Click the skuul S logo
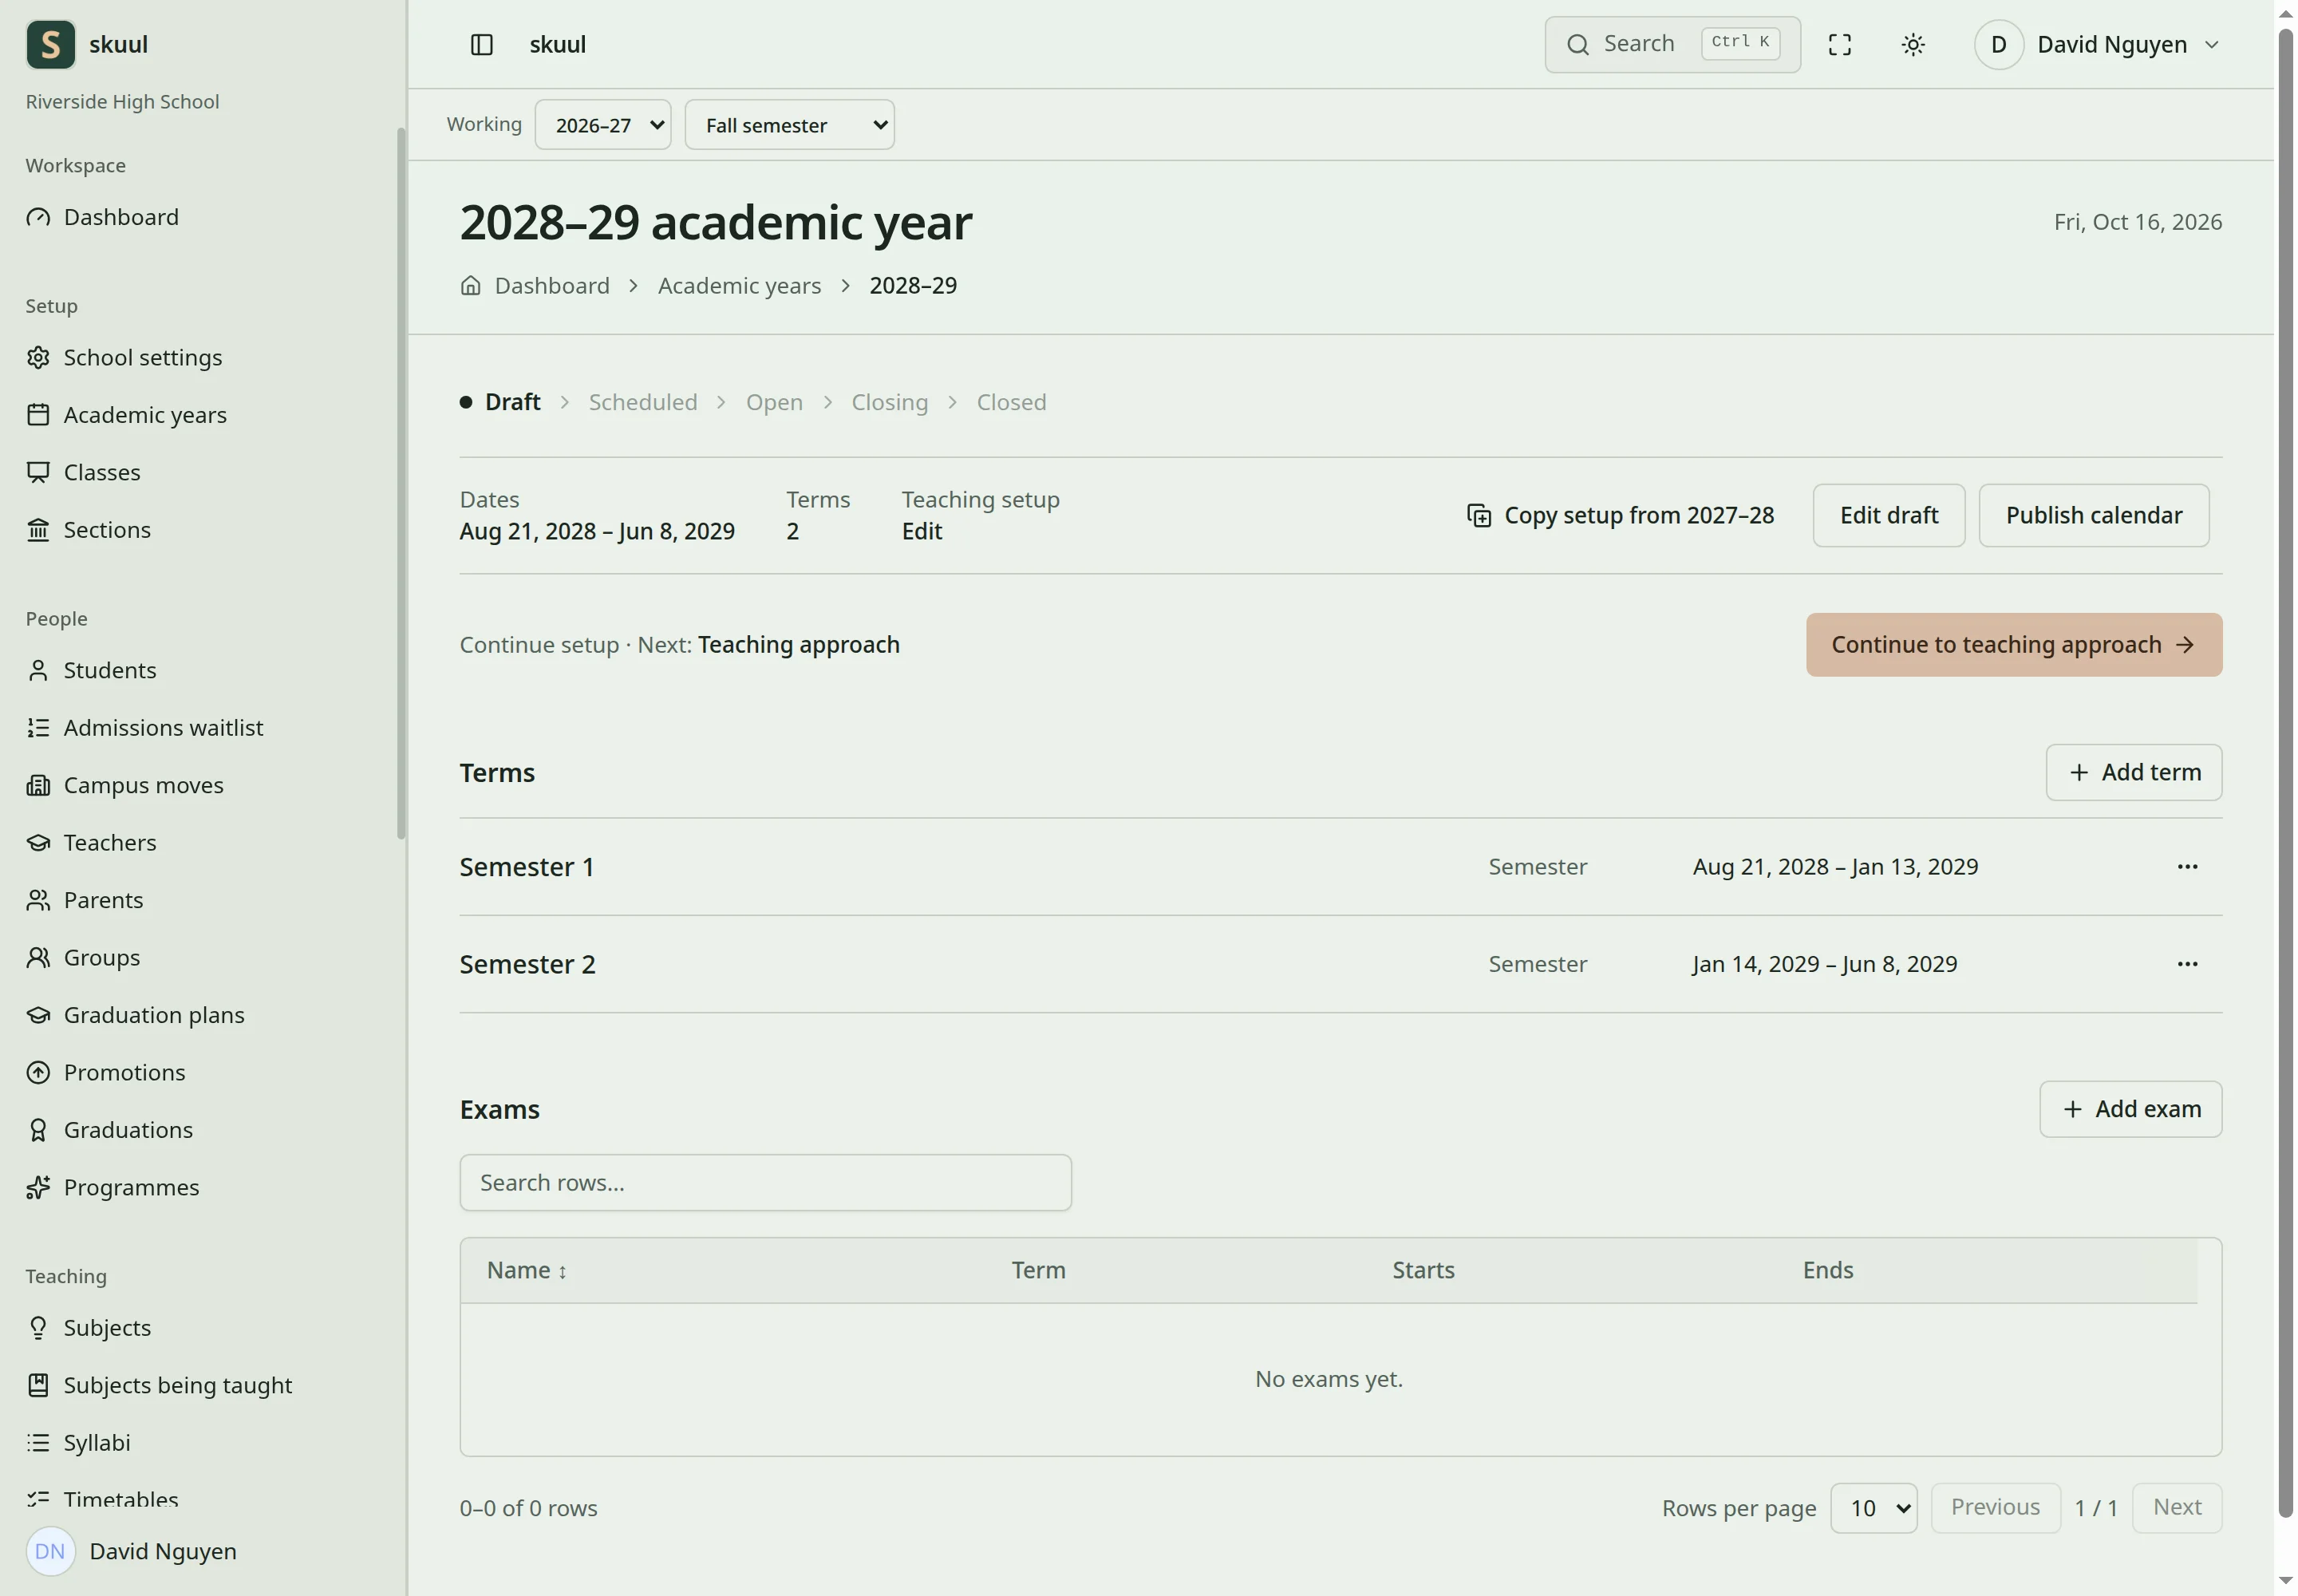 (x=50, y=44)
